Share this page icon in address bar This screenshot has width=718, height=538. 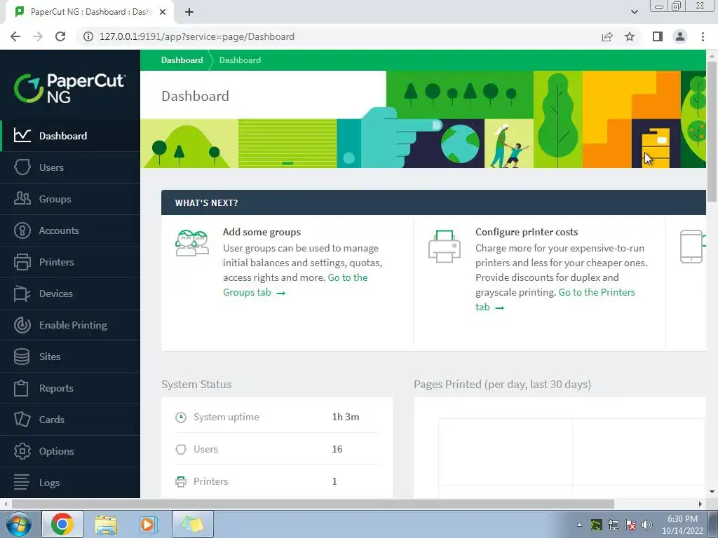[x=607, y=36]
